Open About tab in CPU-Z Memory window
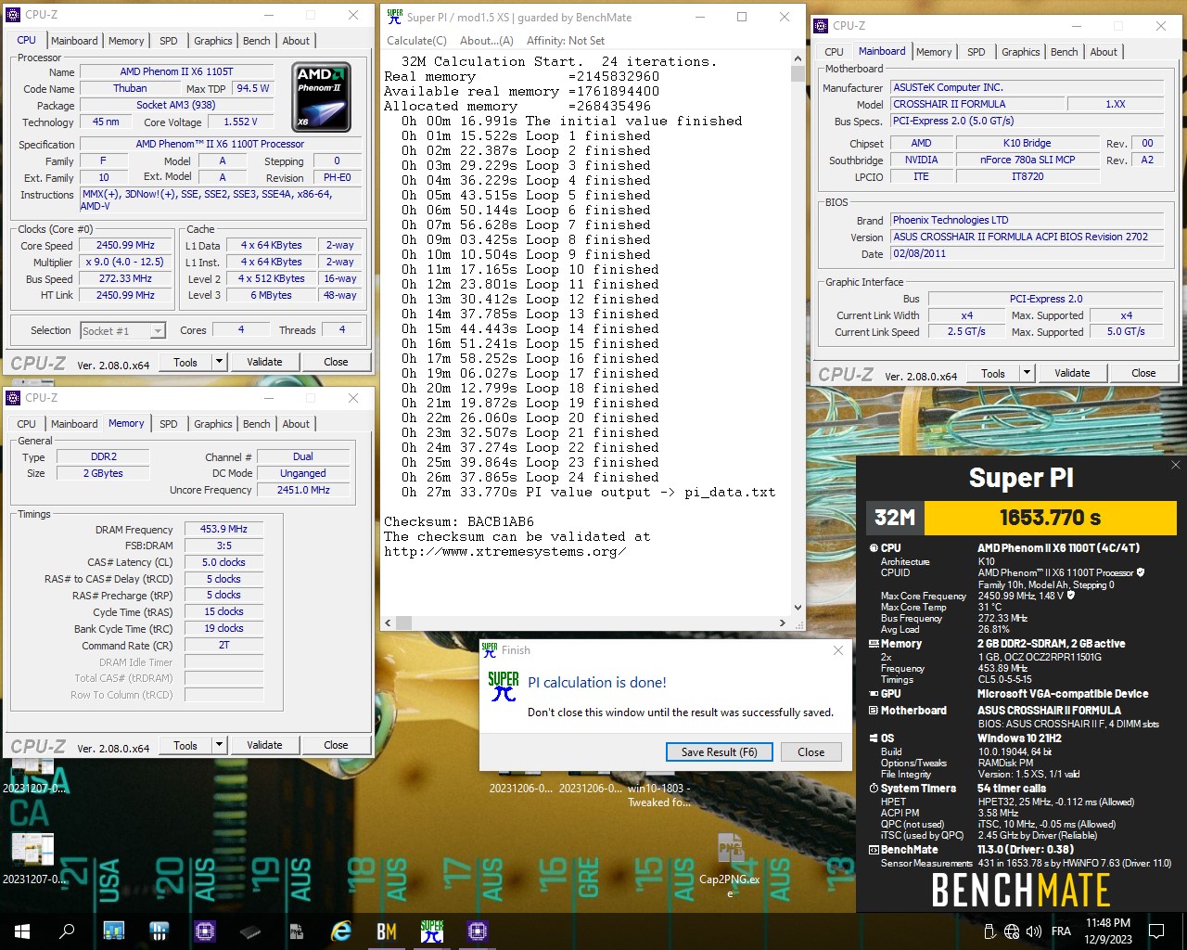The image size is (1187, 950). (296, 424)
